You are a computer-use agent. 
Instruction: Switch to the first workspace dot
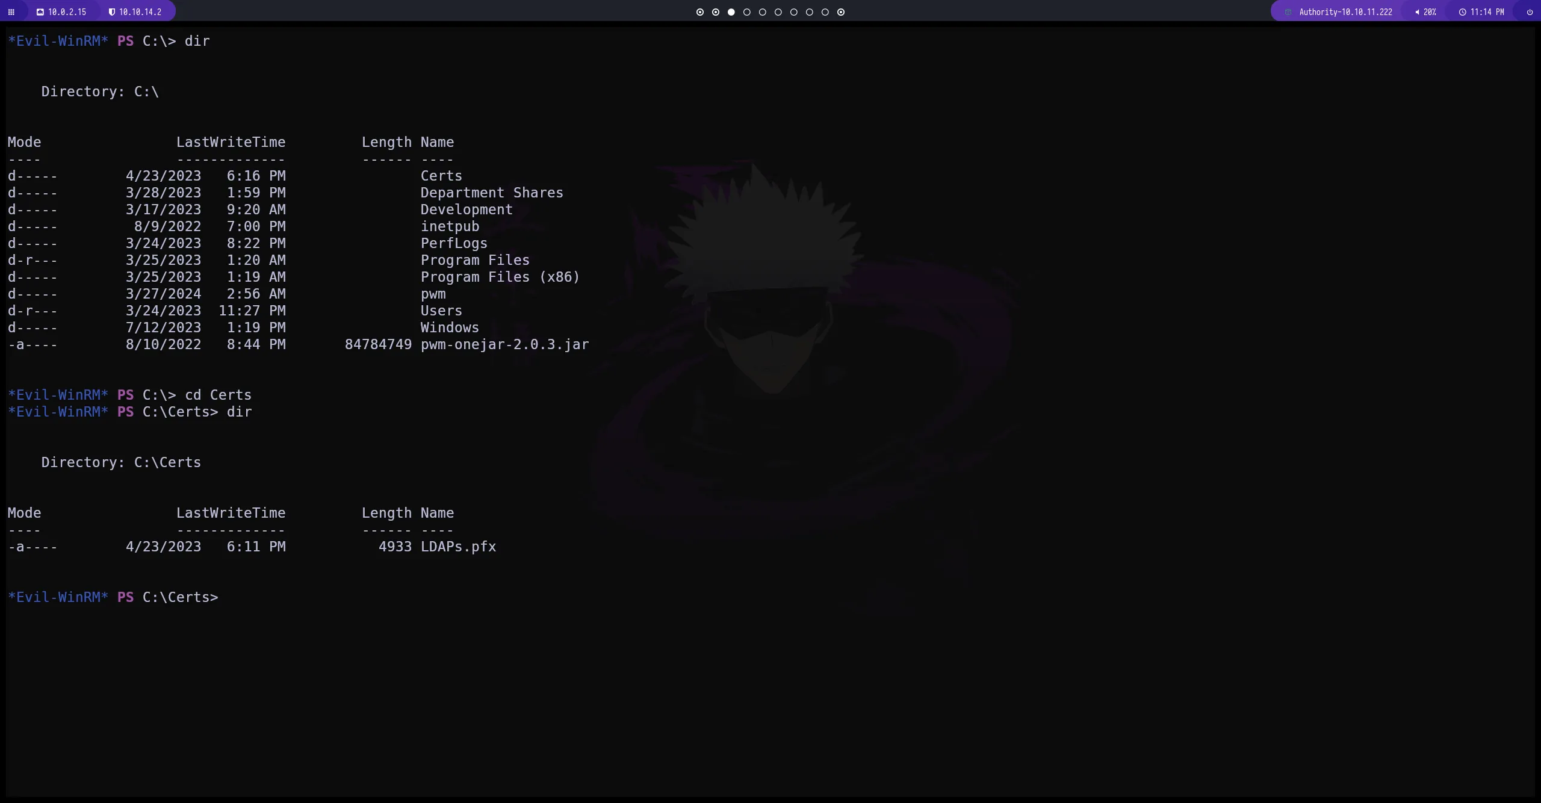699,12
